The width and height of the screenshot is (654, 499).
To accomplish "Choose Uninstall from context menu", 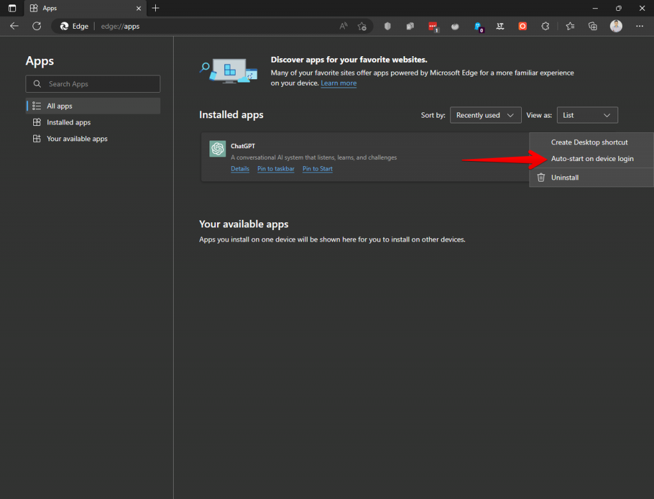I will click(x=591, y=178).
